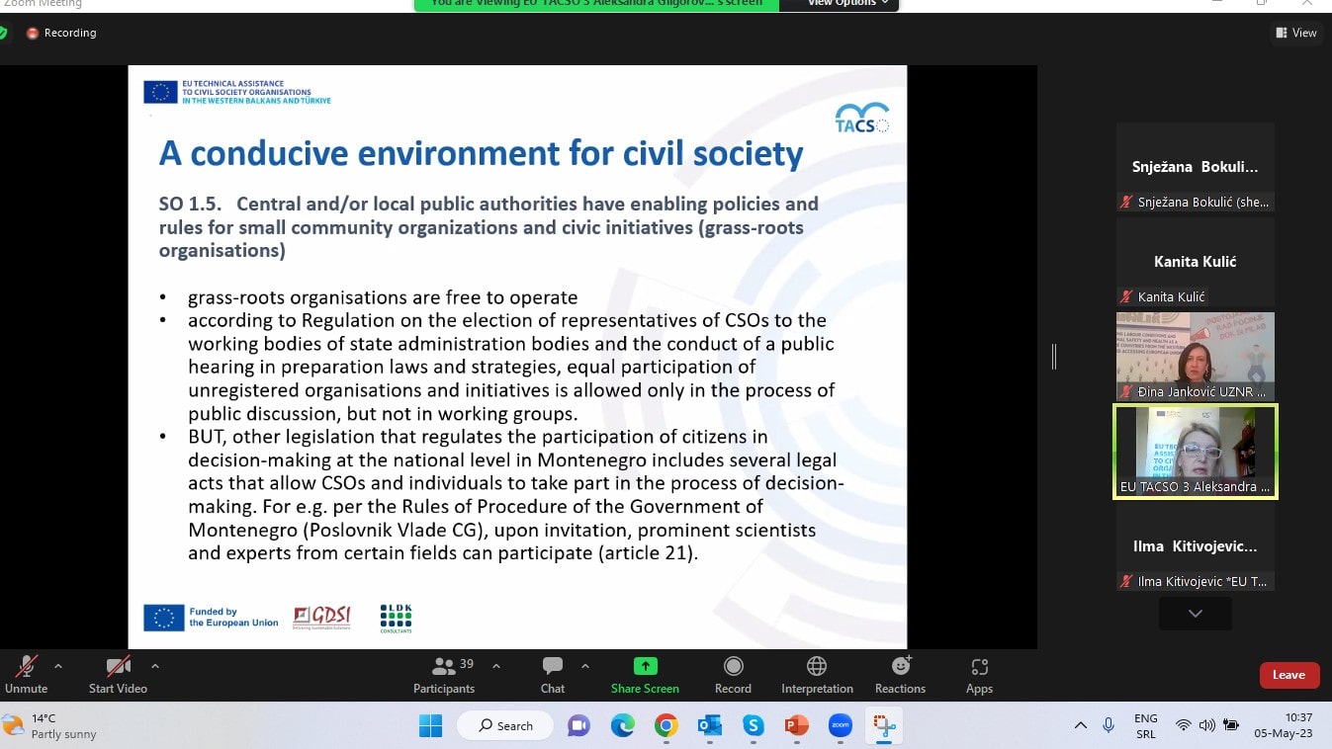Click muted mic icon for Snježana Bokulić

[x=1126, y=202]
